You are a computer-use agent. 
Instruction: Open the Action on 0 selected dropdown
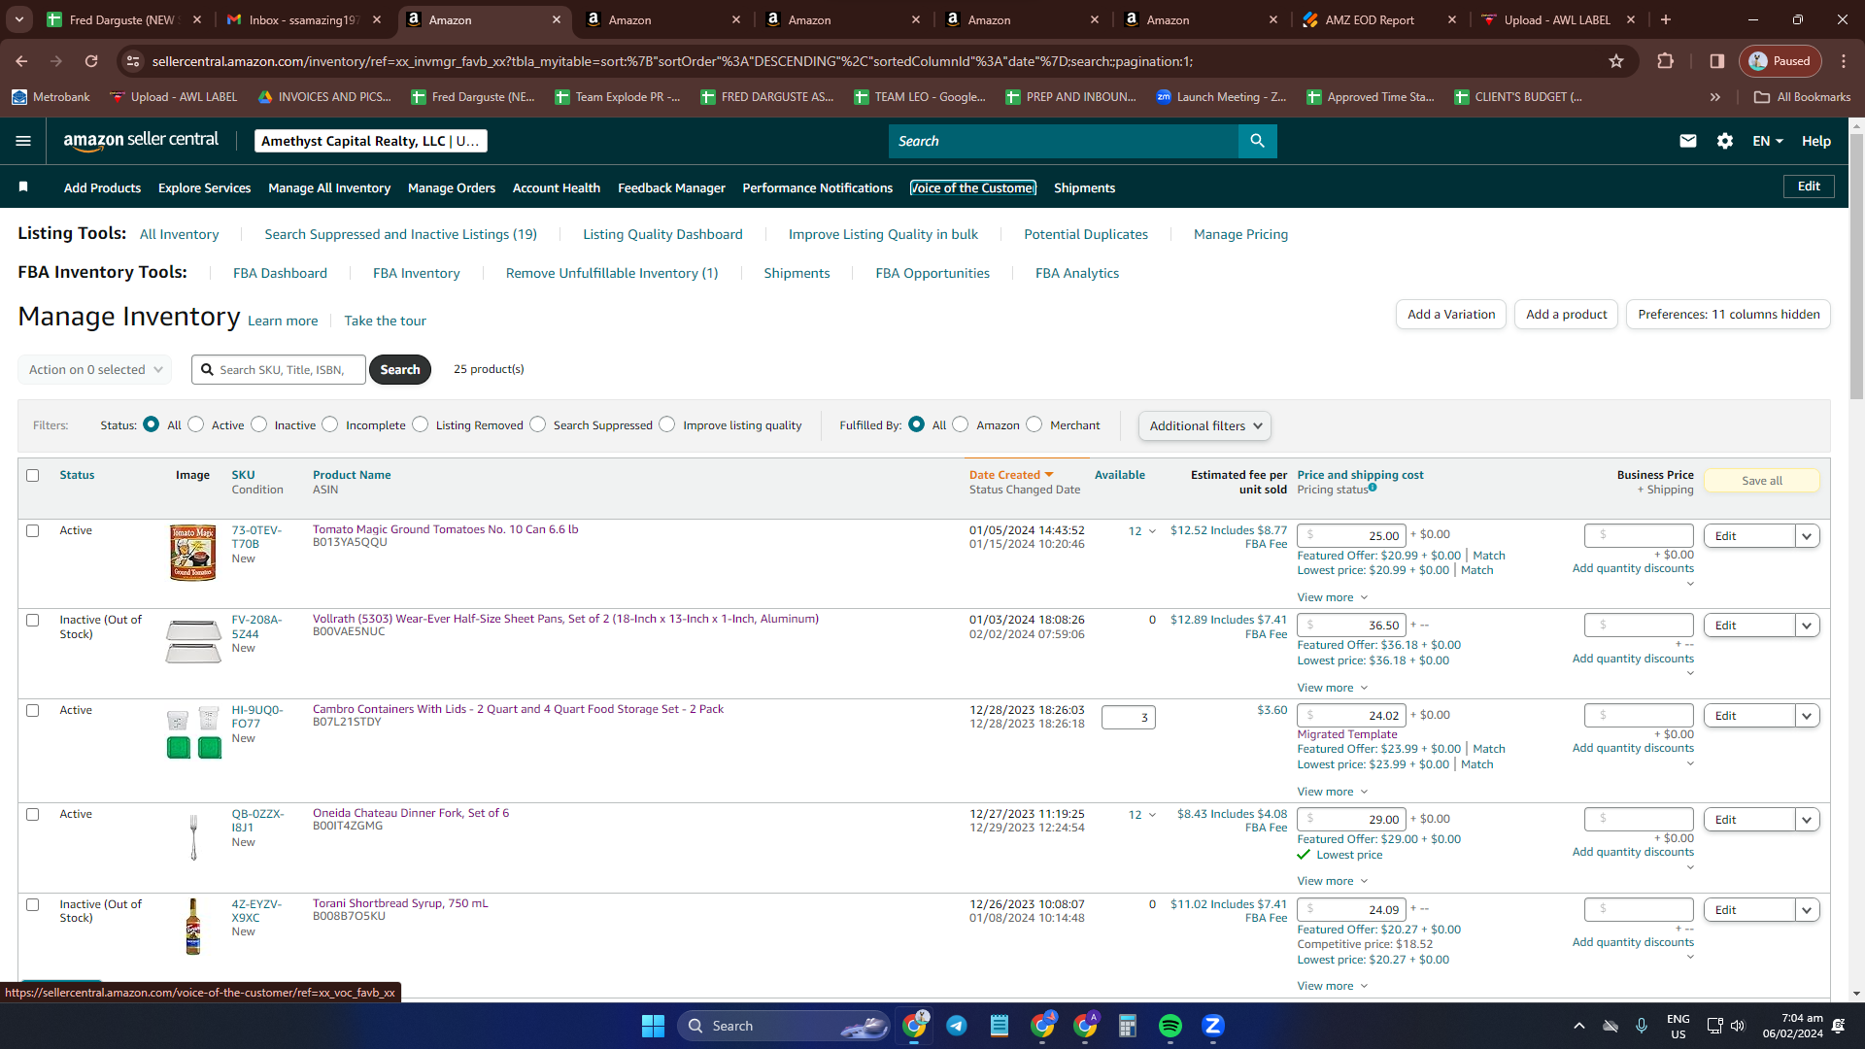point(95,370)
